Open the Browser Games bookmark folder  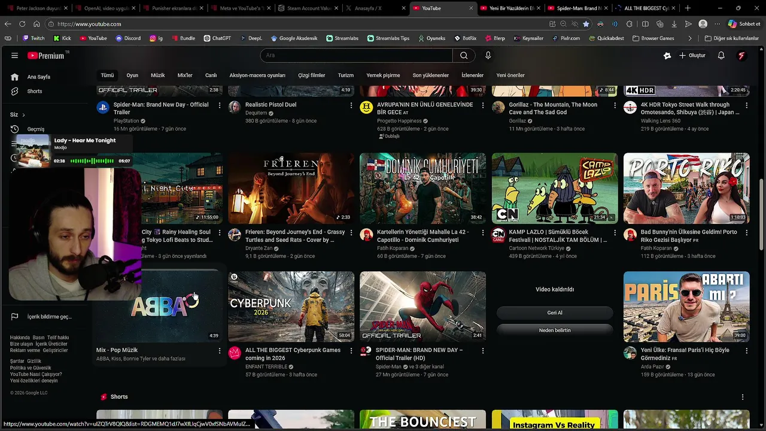652,38
